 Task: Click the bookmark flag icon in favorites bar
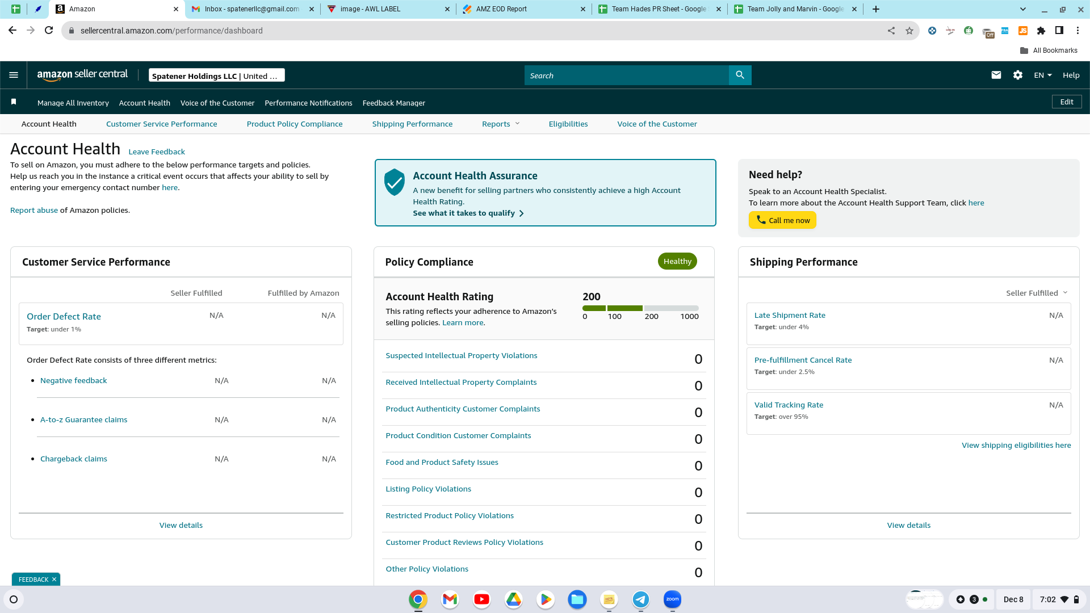[14, 102]
